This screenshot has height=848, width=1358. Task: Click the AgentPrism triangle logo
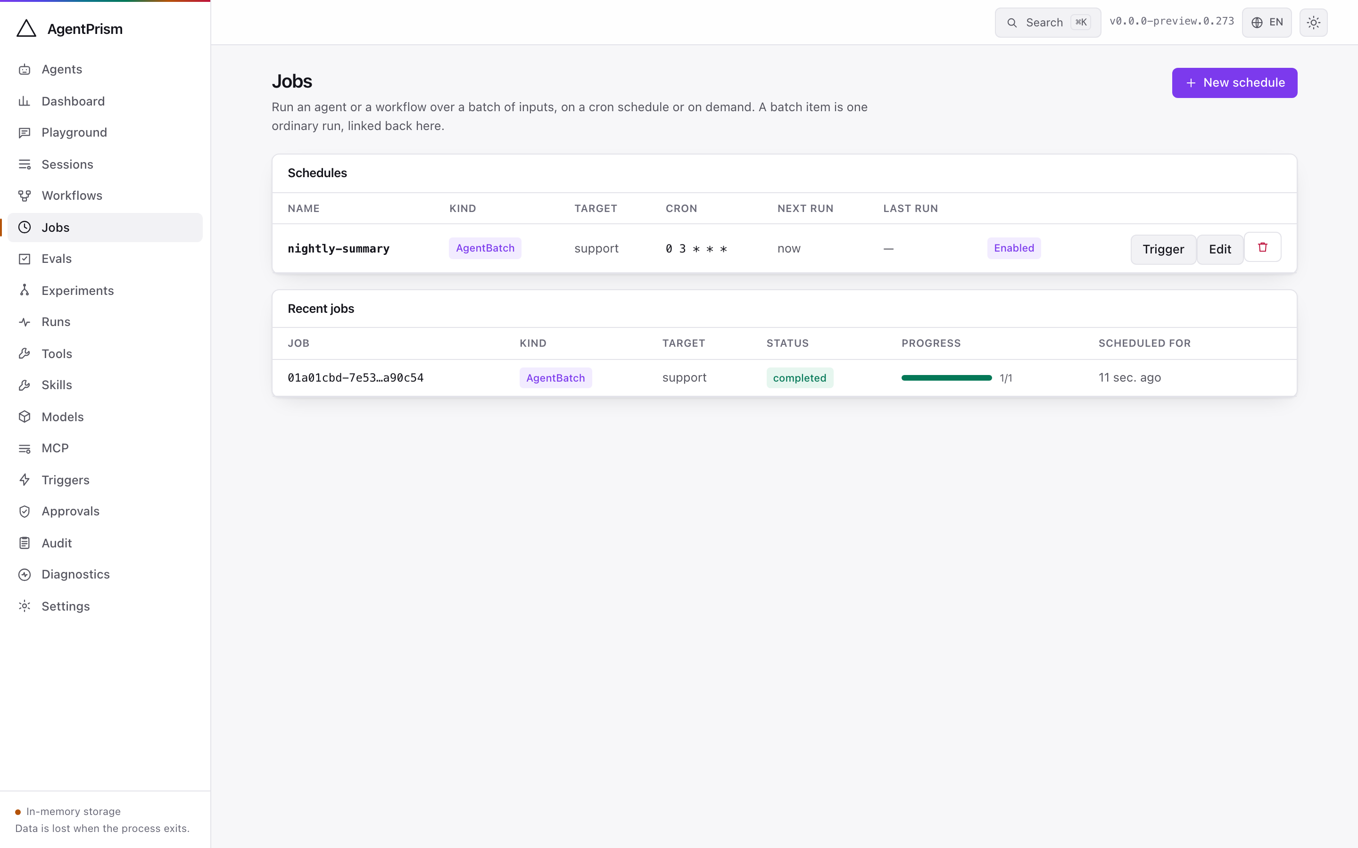pos(26,29)
